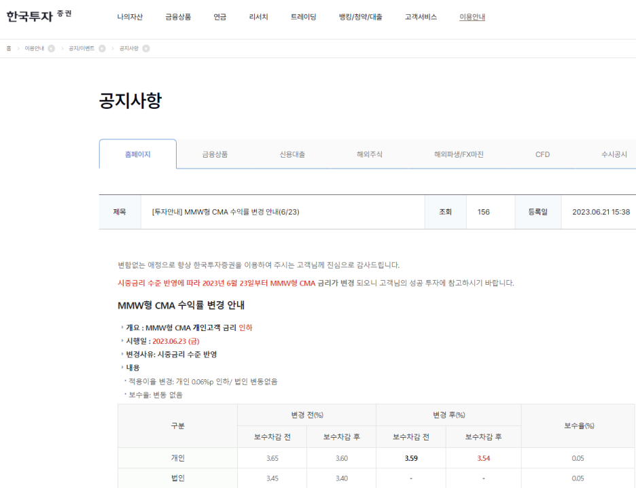The height and width of the screenshot is (488, 636).
Task: Click the 보수율: 변동 없음 line
Action: click(156, 395)
